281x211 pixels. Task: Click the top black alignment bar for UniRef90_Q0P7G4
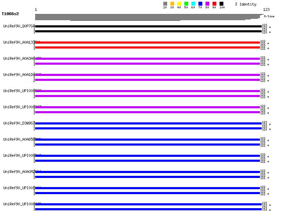click(148, 26)
